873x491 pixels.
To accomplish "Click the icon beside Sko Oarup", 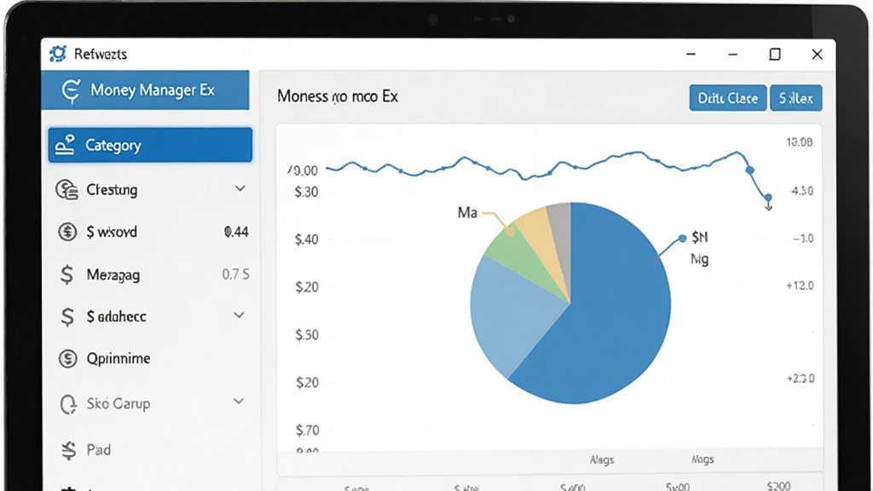I will pyautogui.click(x=68, y=403).
